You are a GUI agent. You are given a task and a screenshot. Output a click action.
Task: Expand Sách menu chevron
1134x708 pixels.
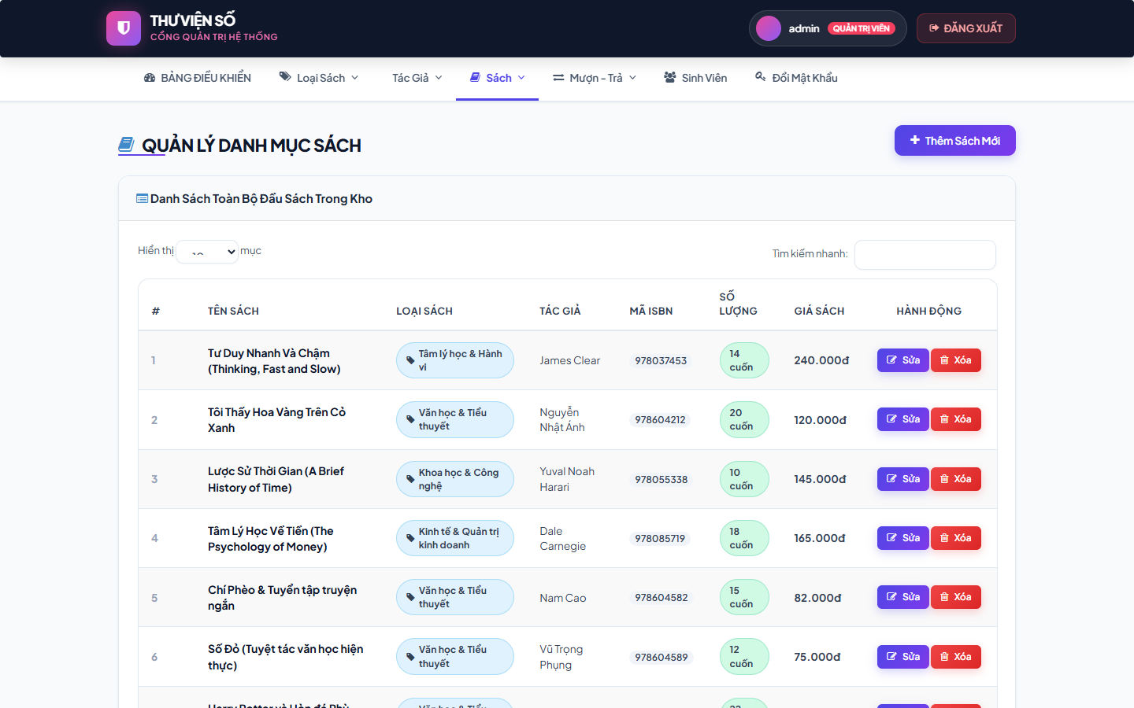tap(521, 78)
